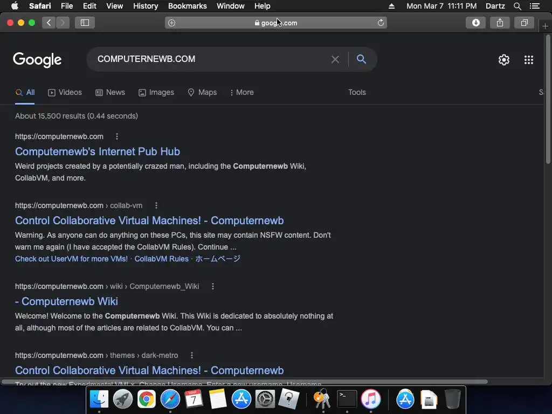Open Google quick settings gear

pos(504,60)
